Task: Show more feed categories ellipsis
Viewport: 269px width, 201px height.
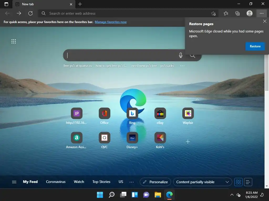Action: (x=132, y=182)
